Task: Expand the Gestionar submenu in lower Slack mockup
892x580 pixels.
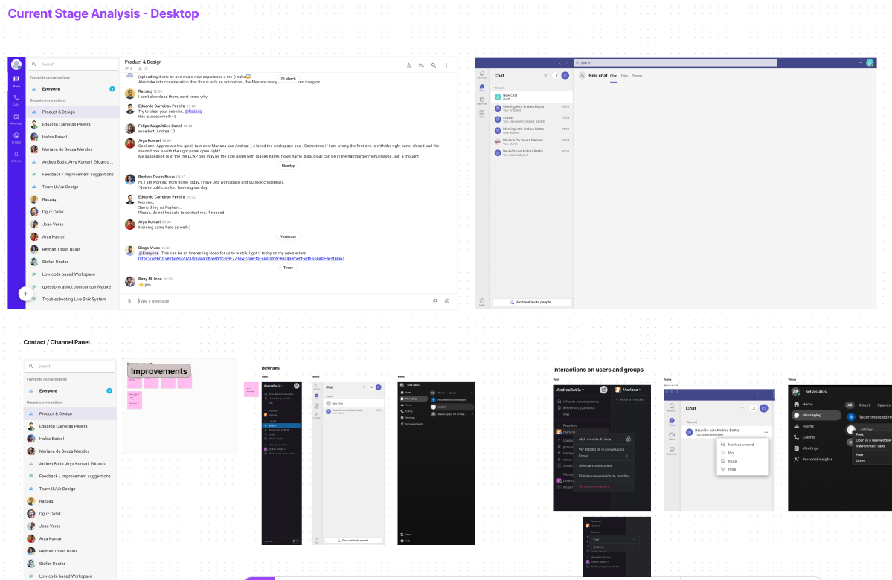Action: click(613, 547)
